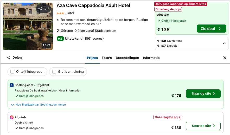Click the Algotels logo icon
This screenshot has width=230, height=135.
click(12, 118)
